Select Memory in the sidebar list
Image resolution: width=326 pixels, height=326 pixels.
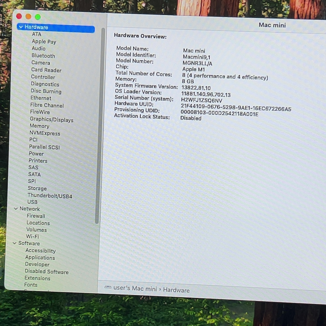pyautogui.click(x=39, y=126)
